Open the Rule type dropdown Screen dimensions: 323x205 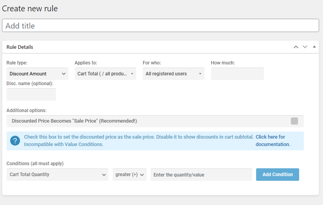pyautogui.click(x=38, y=74)
